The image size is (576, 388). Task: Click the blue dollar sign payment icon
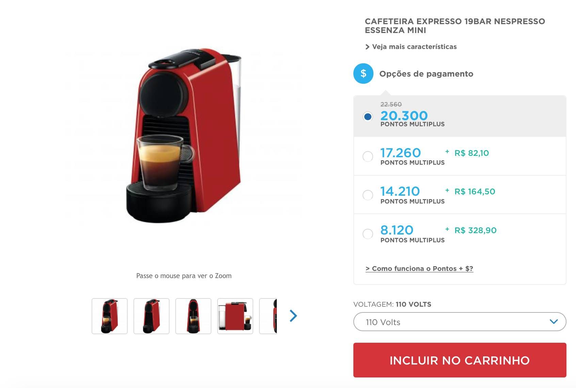(363, 74)
